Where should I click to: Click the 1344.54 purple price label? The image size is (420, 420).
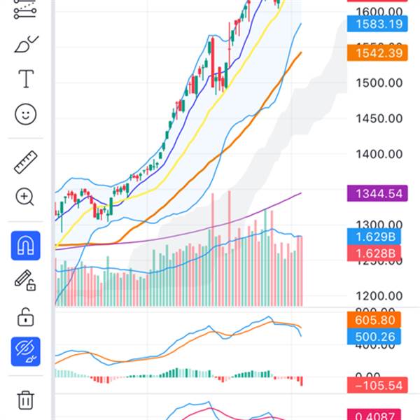(x=377, y=193)
